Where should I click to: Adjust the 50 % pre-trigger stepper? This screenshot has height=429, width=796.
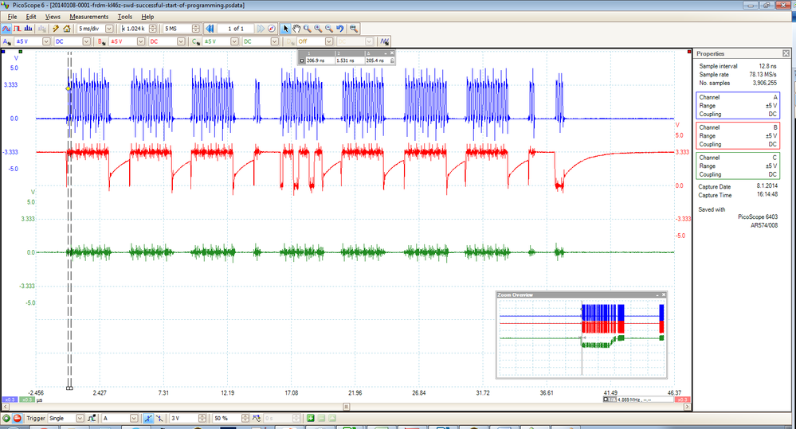tap(245, 419)
